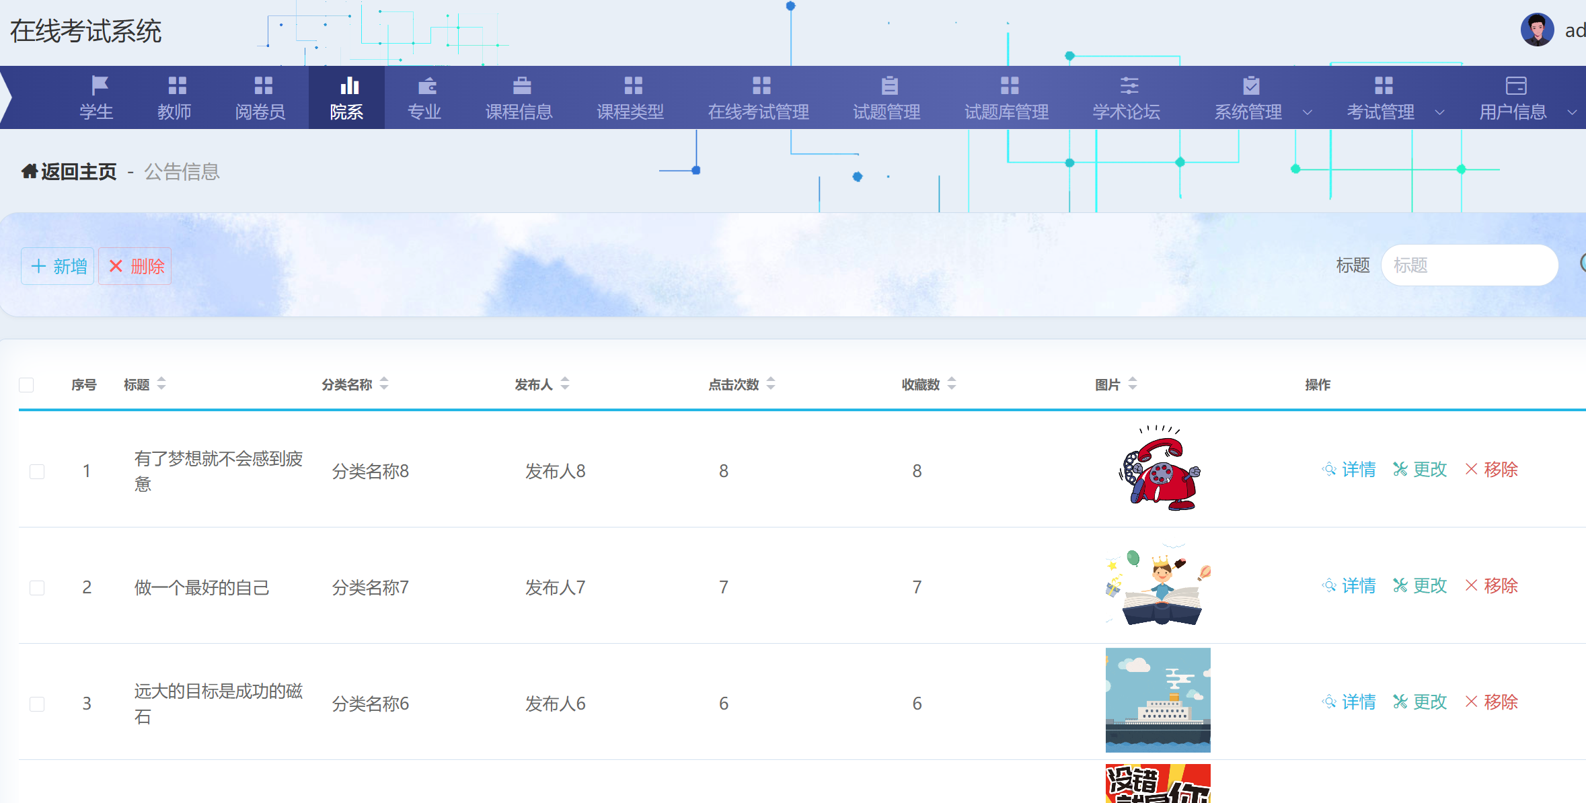Check the row checkbox for 做一个最好的自己

tap(37, 587)
